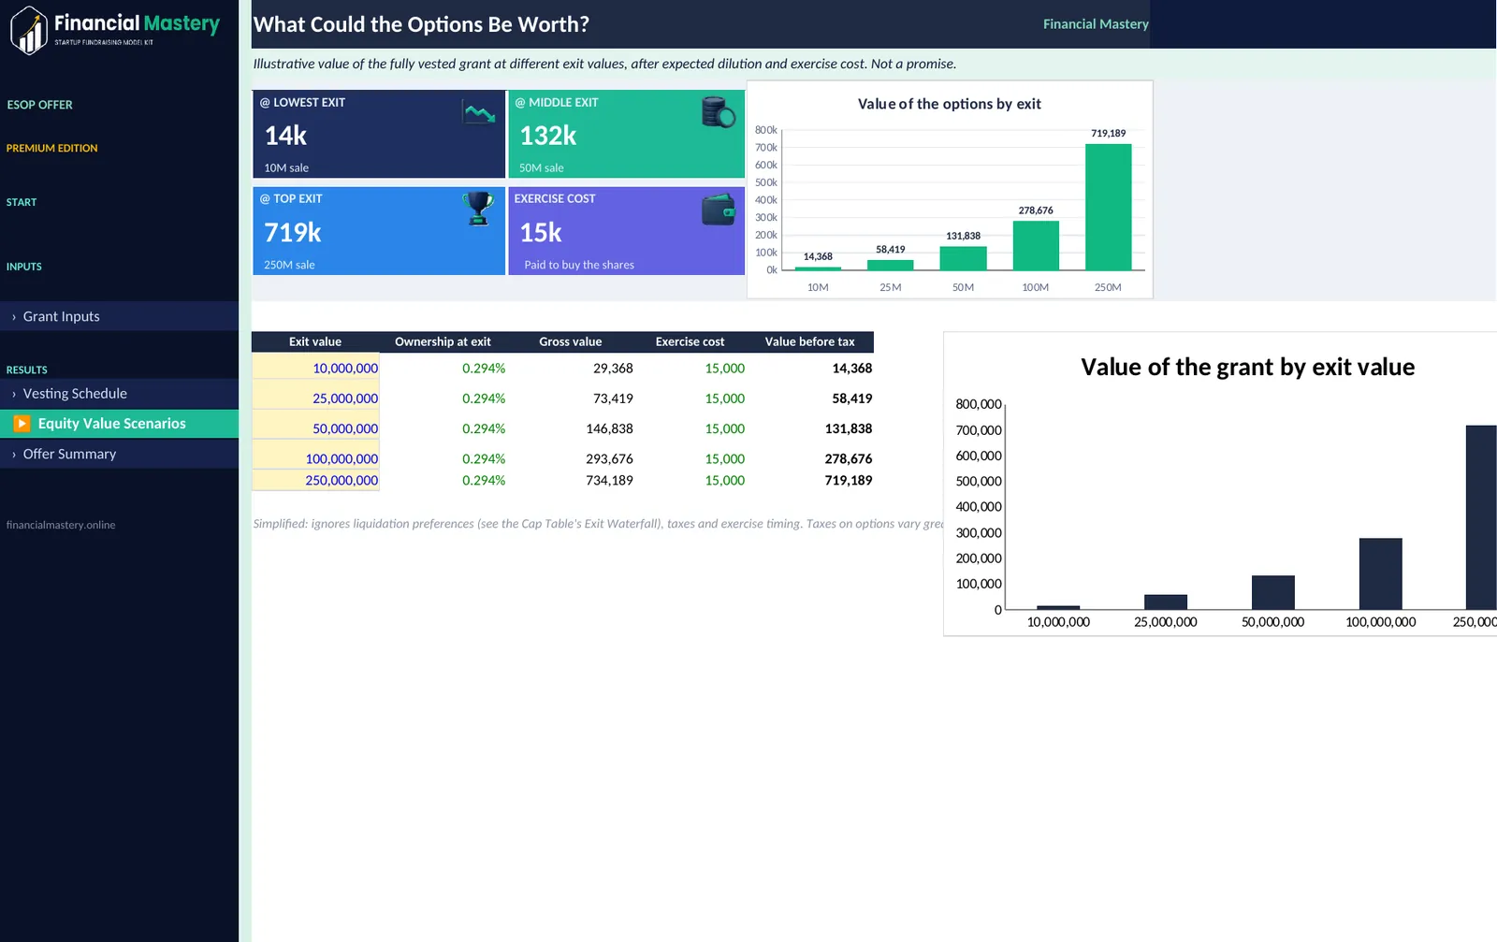Image resolution: width=1497 pixels, height=942 pixels.
Task: Click the coins icon on Middle Exit card
Action: pyautogui.click(x=719, y=112)
